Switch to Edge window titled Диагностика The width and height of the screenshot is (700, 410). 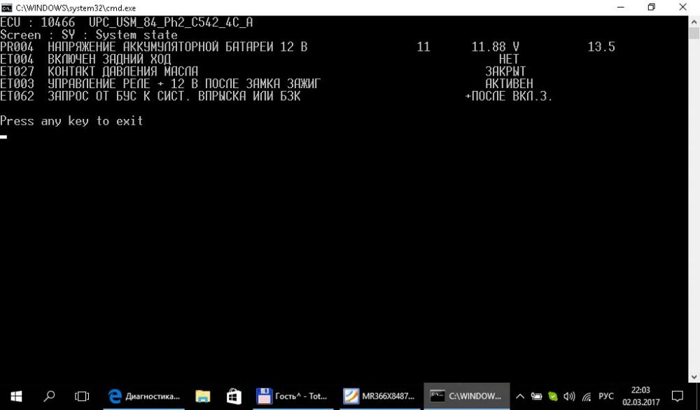pyautogui.click(x=144, y=396)
